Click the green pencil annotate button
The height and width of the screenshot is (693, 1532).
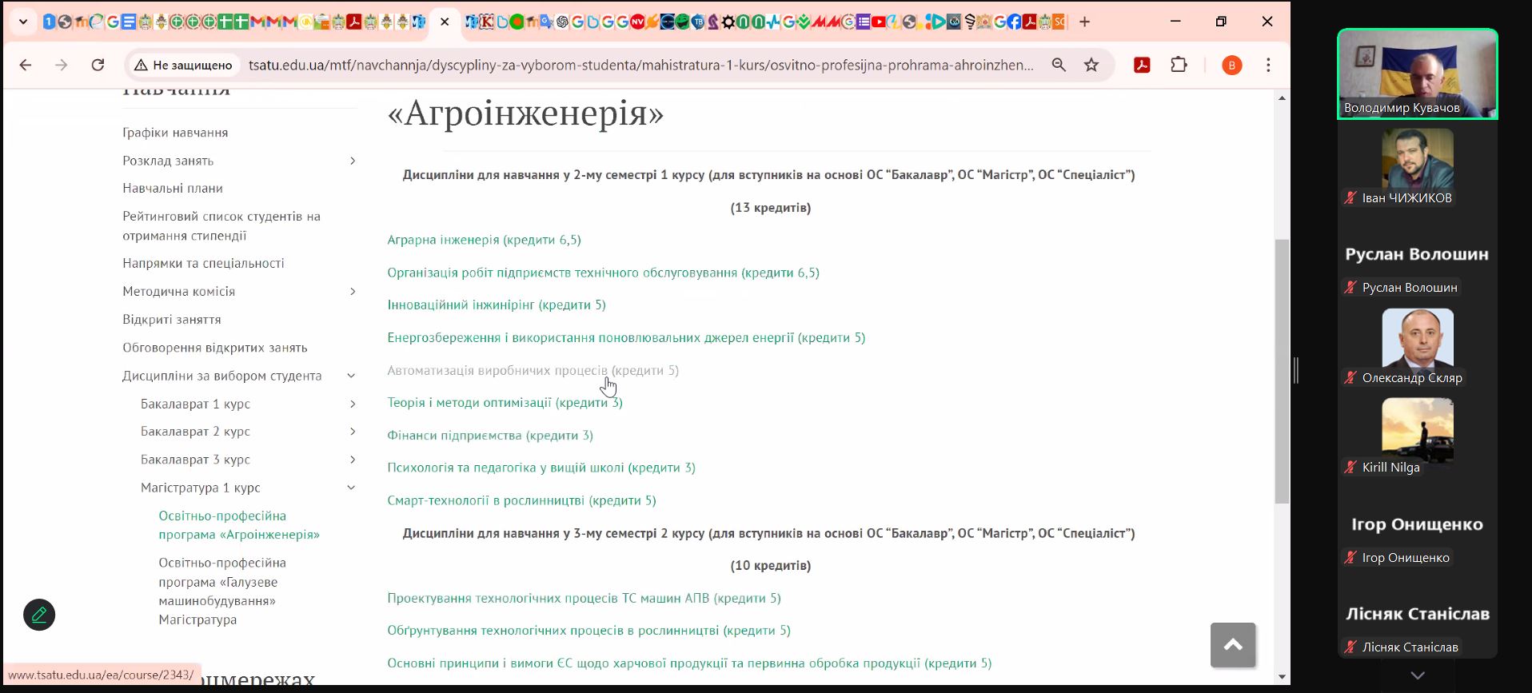click(39, 615)
